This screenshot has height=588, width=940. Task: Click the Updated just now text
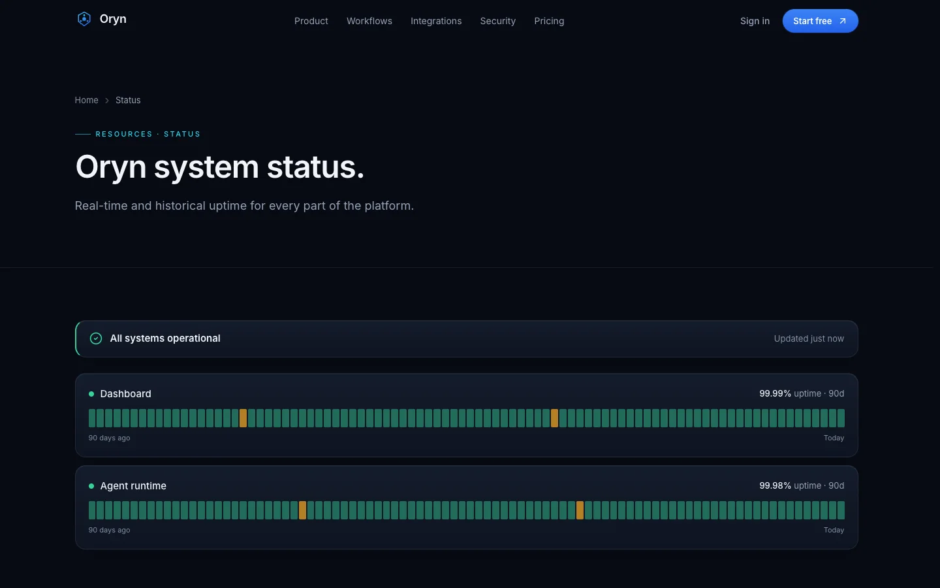click(x=809, y=338)
